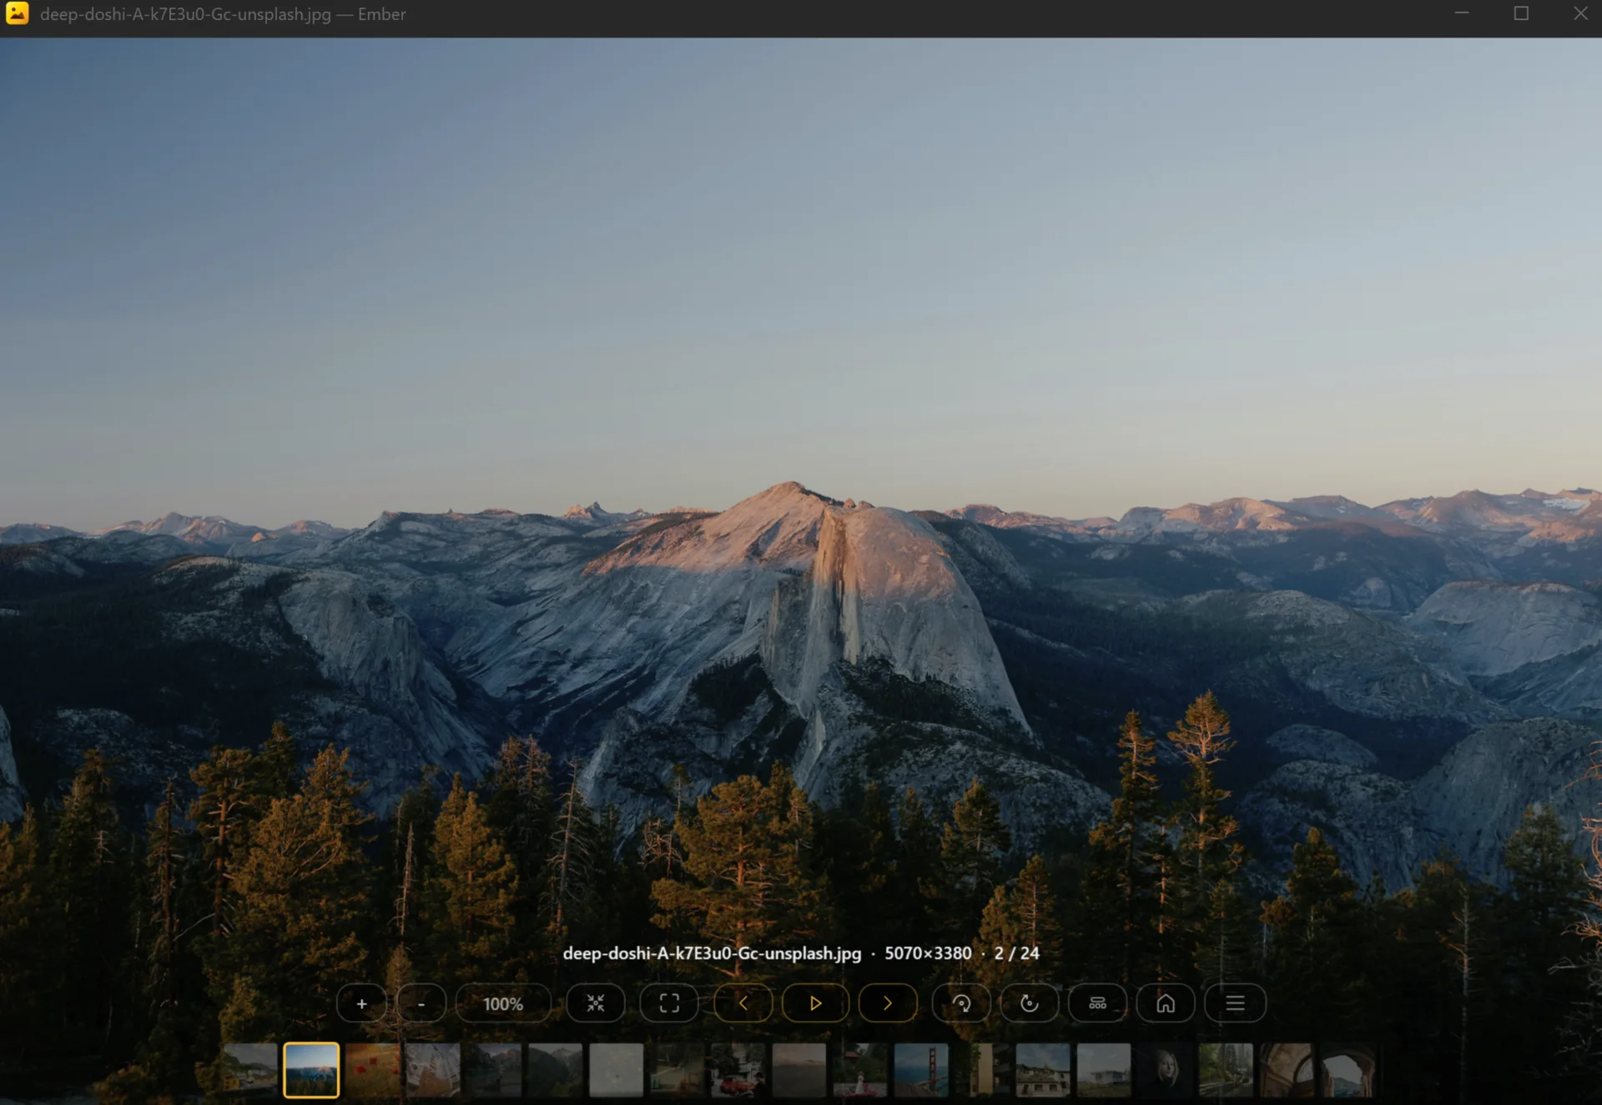Open the Golden Gate Bridge thumbnail
This screenshot has height=1105, width=1602.
[x=921, y=1070]
